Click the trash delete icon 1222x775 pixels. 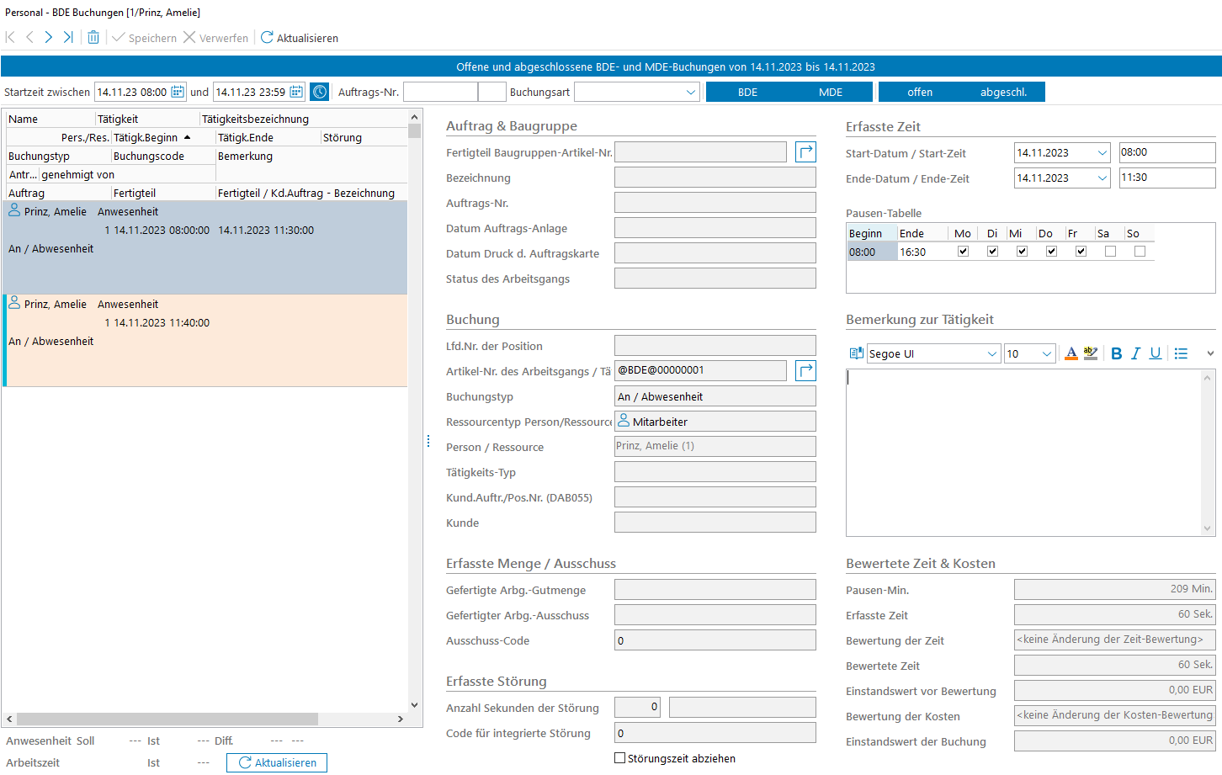click(93, 37)
